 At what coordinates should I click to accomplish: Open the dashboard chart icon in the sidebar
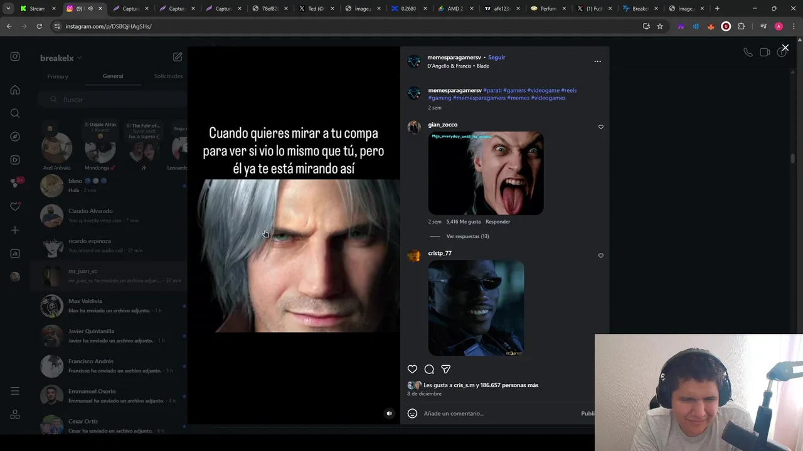click(15, 254)
